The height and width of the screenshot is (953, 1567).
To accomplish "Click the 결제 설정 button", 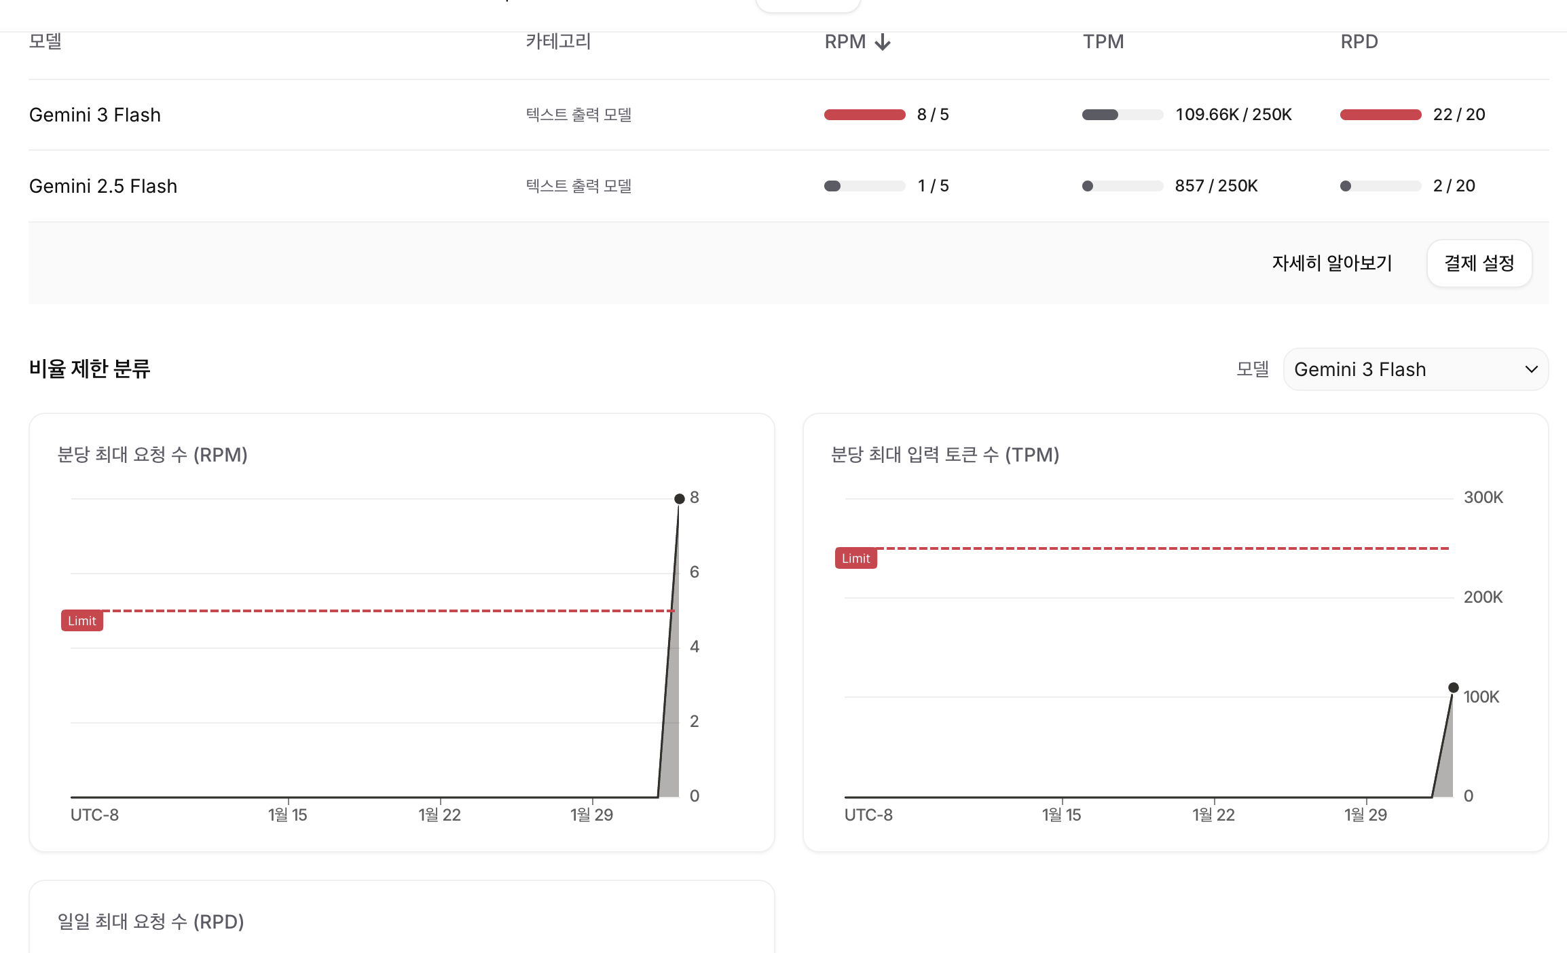I will (x=1479, y=263).
